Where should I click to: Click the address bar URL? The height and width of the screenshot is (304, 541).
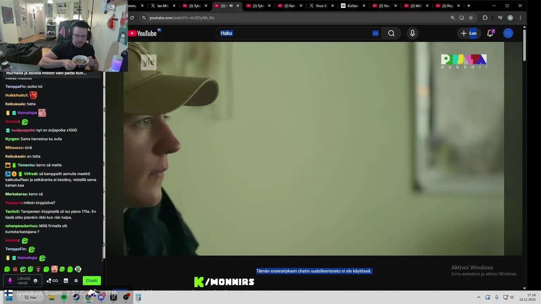click(182, 18)
